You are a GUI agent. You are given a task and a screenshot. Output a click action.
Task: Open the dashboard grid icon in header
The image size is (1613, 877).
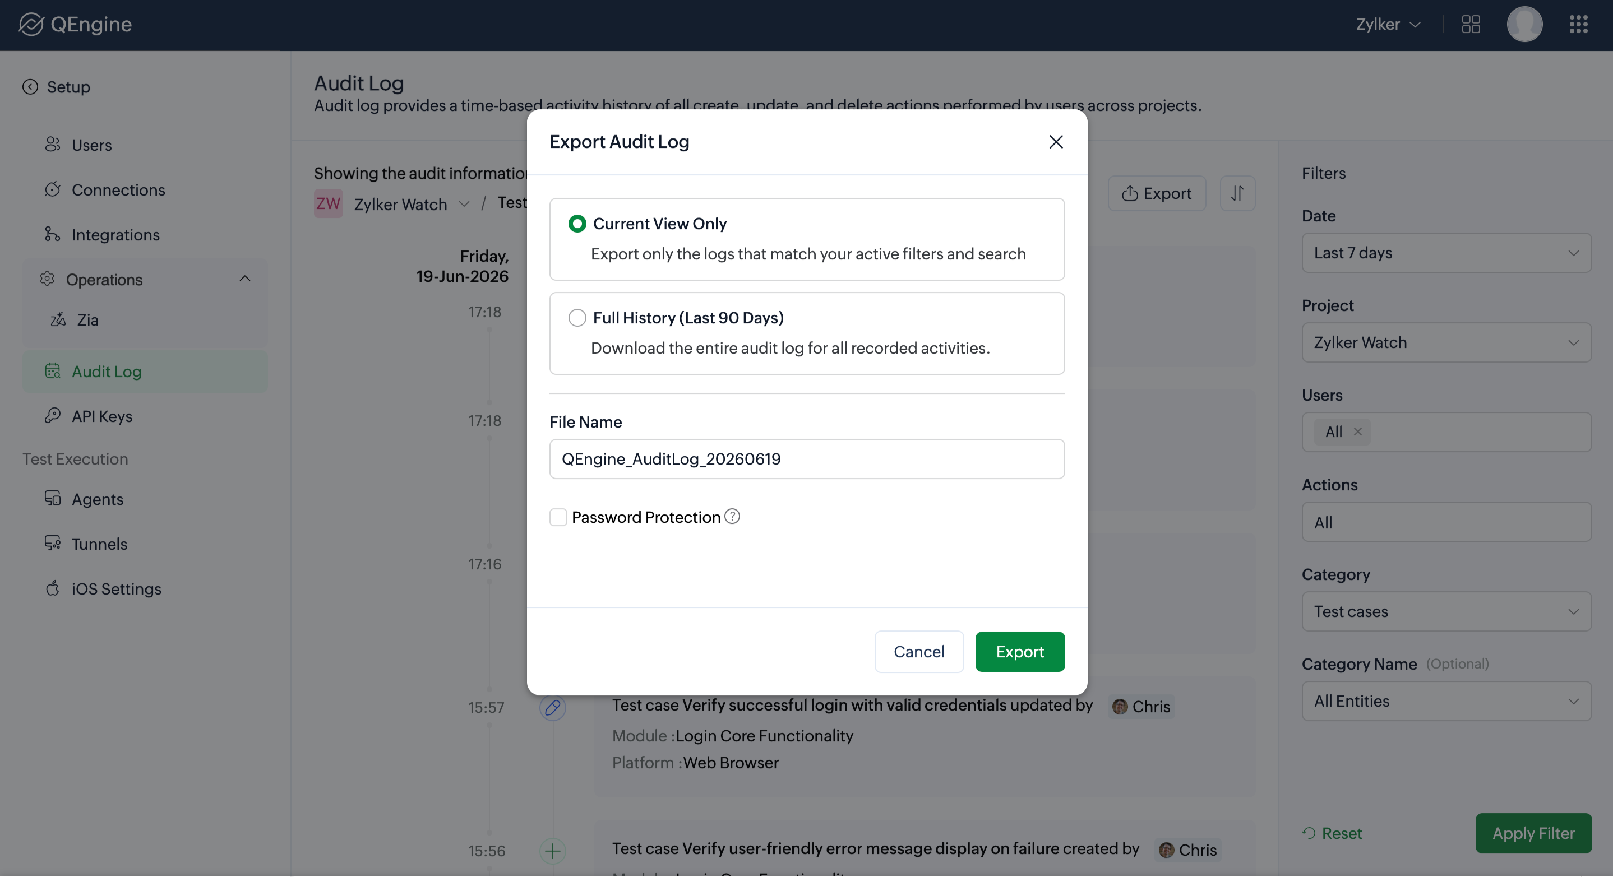1470,25
